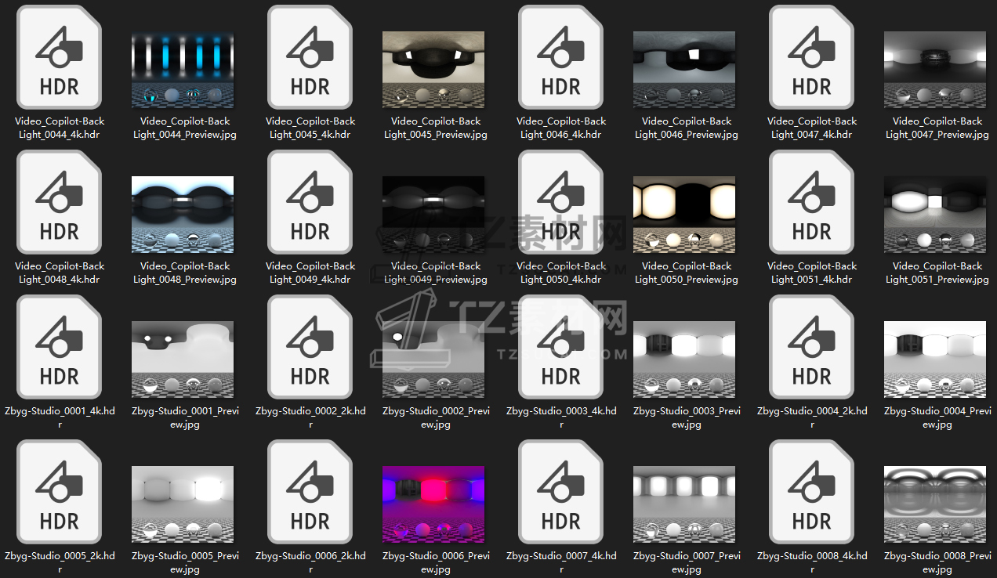
Task: Select Zbyg-Studio_0005_2k.hdr file icon
Action: point(60,492)
